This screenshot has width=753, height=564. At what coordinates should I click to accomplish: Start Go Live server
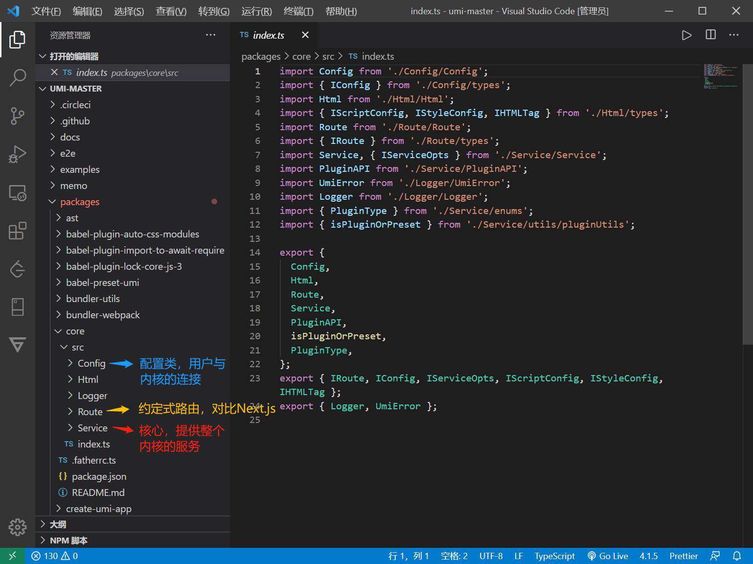click(608, 556)
